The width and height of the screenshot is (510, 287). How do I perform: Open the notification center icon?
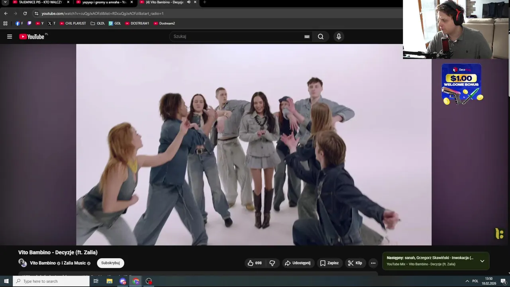point(503,281)
